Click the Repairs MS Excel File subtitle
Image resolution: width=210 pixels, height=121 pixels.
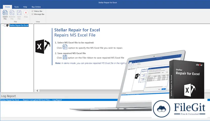[75, 35]
